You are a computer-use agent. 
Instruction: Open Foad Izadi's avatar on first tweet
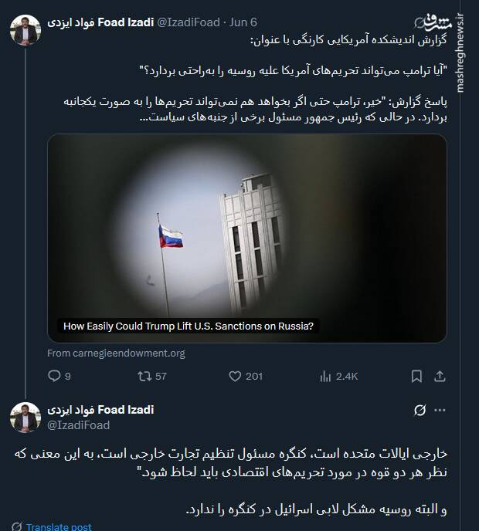25,30
